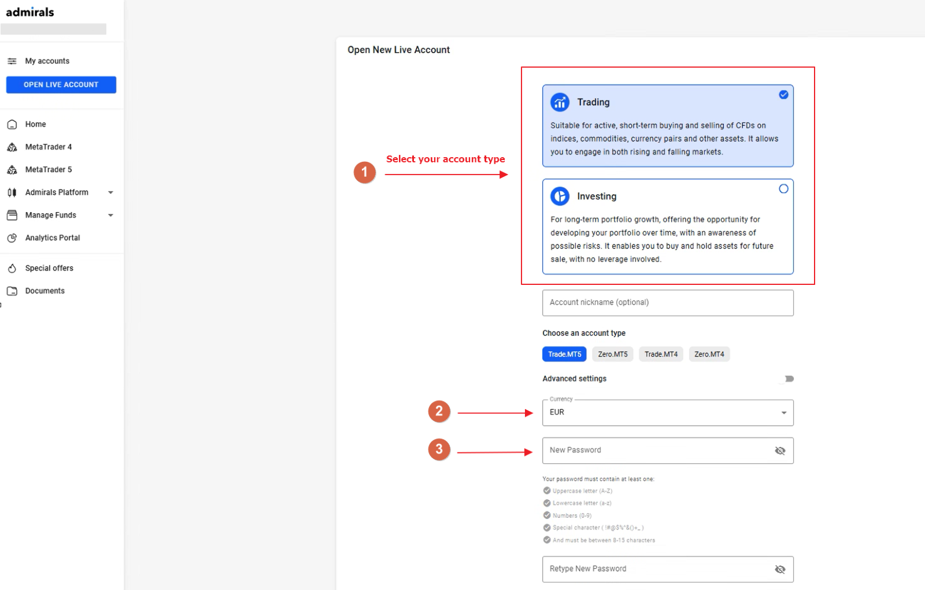Click the Analytics Portal pie icon
925x590 pixels.
[x=12, y=238]
